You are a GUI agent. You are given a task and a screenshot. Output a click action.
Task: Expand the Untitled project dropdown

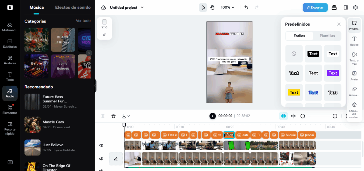click(142, 7)
